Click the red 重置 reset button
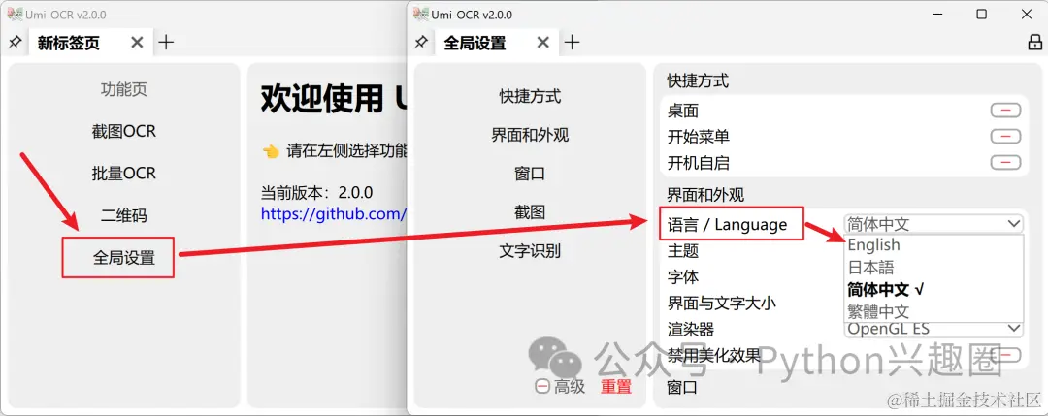 coord(615,386)
